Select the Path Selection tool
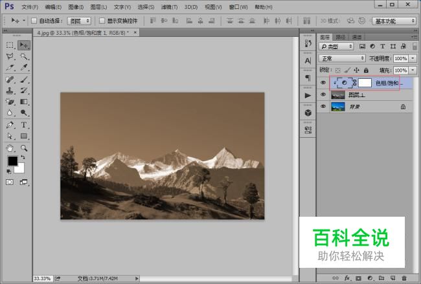This screenshot has width=421, height=284. [10, 136]
